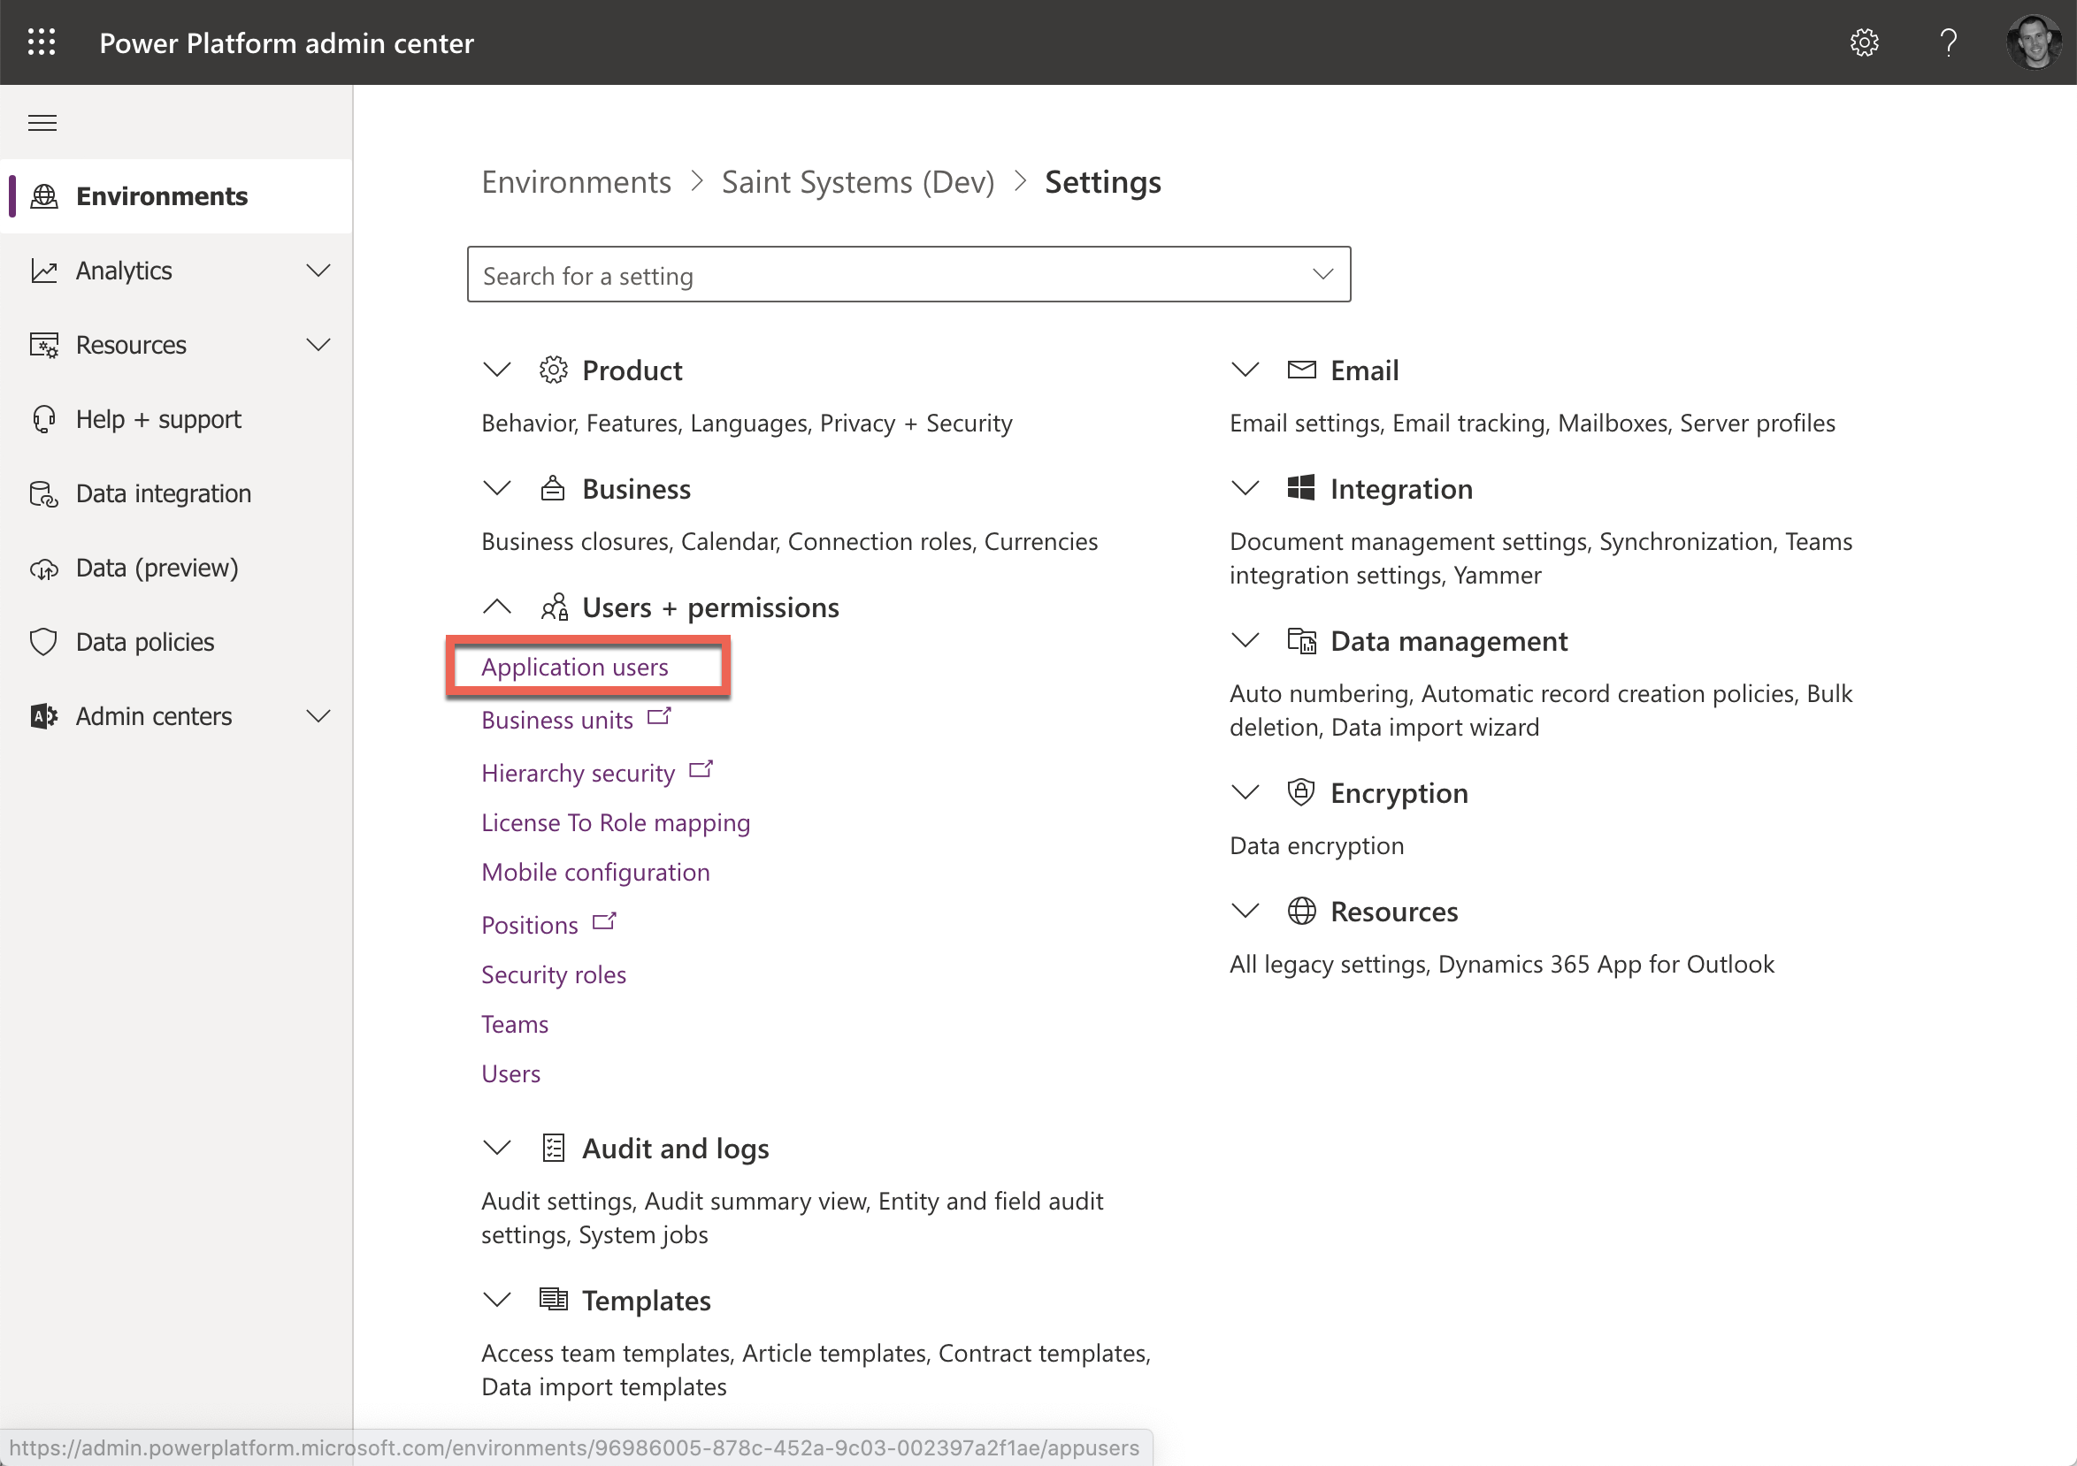Screen dimensions: 2077x1466
Task: Select the Analytics chart icon
Action: [44, 270]
